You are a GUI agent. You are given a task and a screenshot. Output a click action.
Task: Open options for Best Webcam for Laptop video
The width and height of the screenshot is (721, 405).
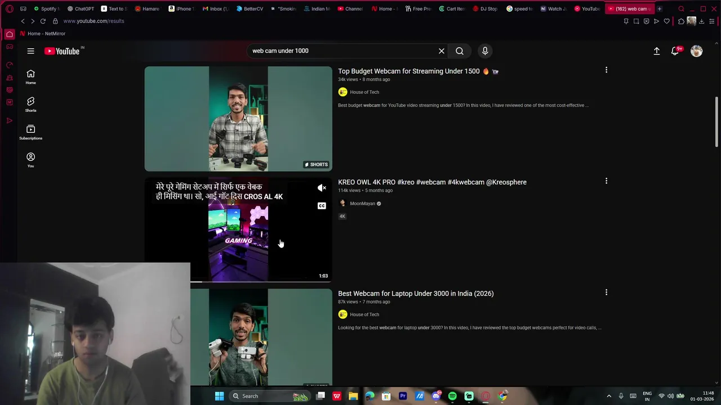[x=606, y=292]
